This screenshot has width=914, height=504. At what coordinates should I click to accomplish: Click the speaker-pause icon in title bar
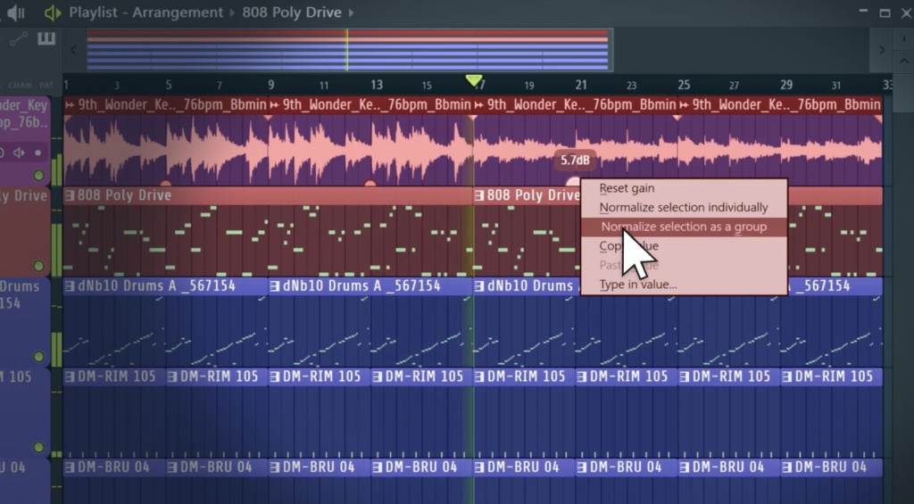click(16, 12)
